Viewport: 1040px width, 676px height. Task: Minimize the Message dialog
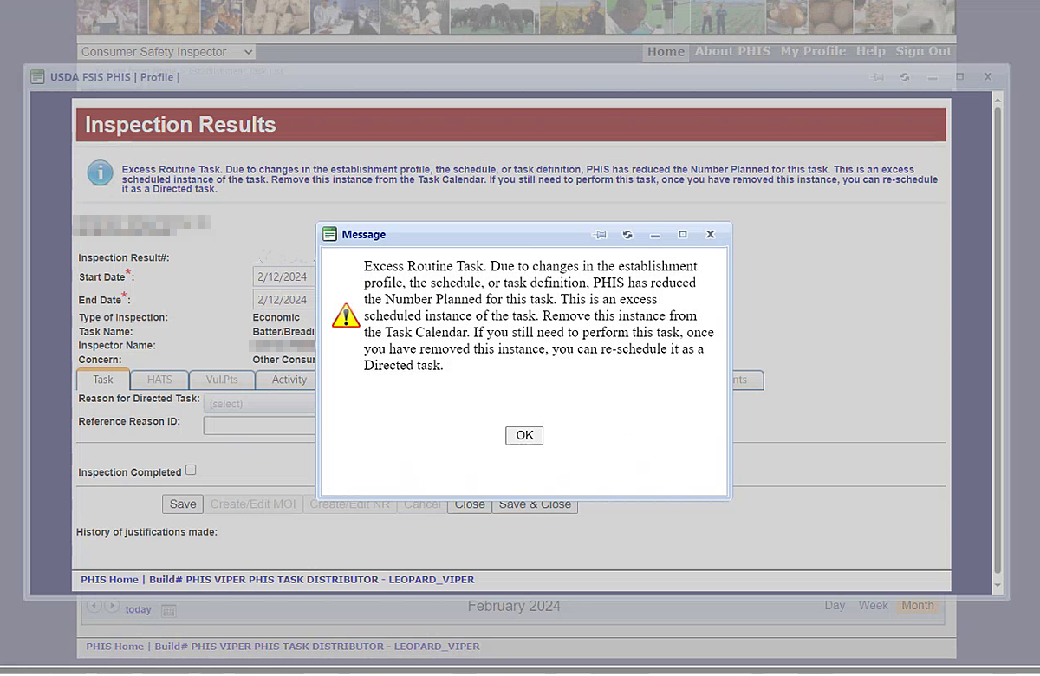coord(655,235)
